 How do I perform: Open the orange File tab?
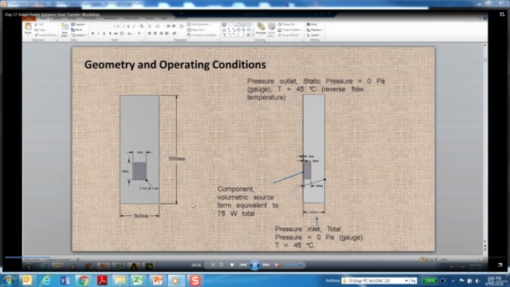coord(29,18)
